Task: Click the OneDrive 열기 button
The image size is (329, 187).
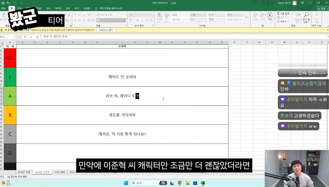Action: 106,30
